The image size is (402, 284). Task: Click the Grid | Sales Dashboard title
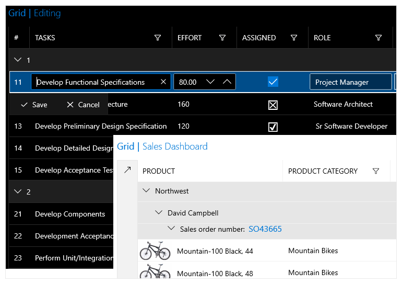coord(162,146)
